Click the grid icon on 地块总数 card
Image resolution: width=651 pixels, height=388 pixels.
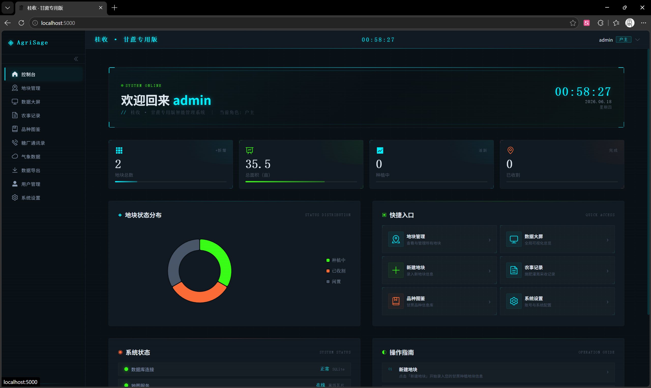(119, 150)
